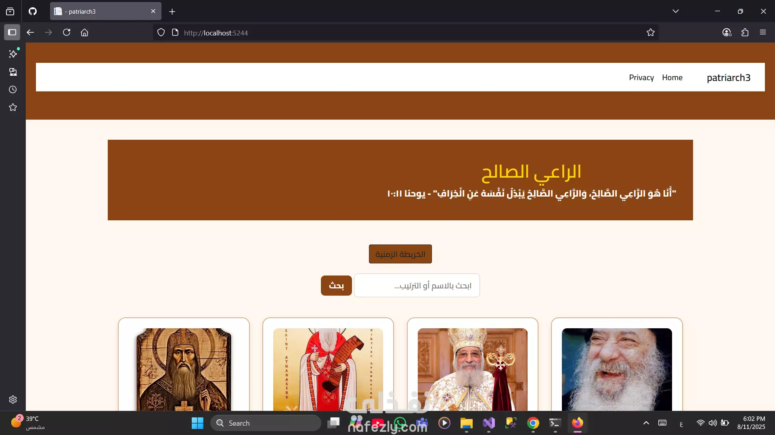Viewport: 775px width, 435px height.
Task: Go to the Privacy nav link
Action: pyautogui.click(x=641, y=77)
